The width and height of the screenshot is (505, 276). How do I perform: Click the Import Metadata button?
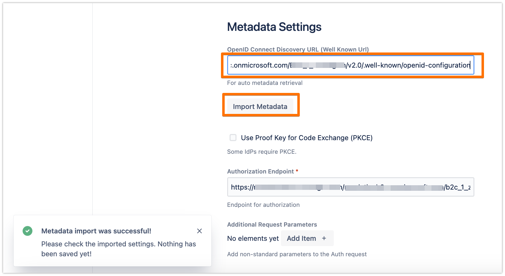(x=260, y=107)
